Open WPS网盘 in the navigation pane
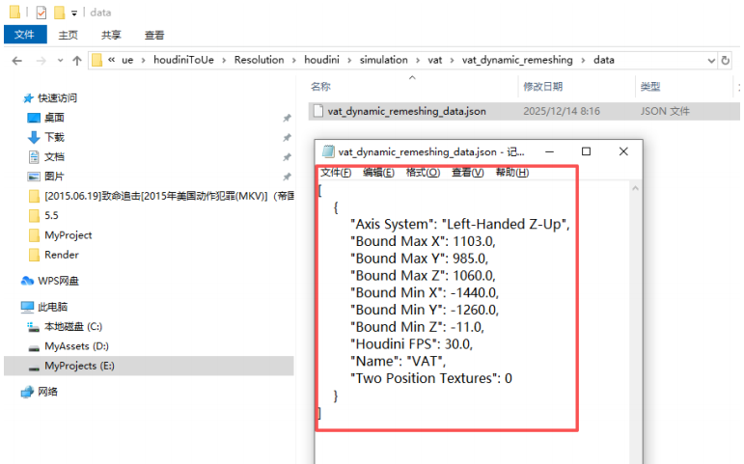 (58, 281)
